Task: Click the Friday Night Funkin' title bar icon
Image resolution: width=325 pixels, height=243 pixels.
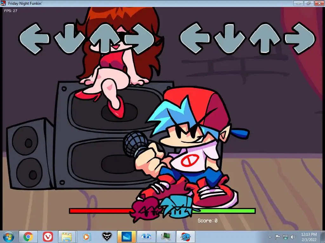Action: tap(3, 3)
